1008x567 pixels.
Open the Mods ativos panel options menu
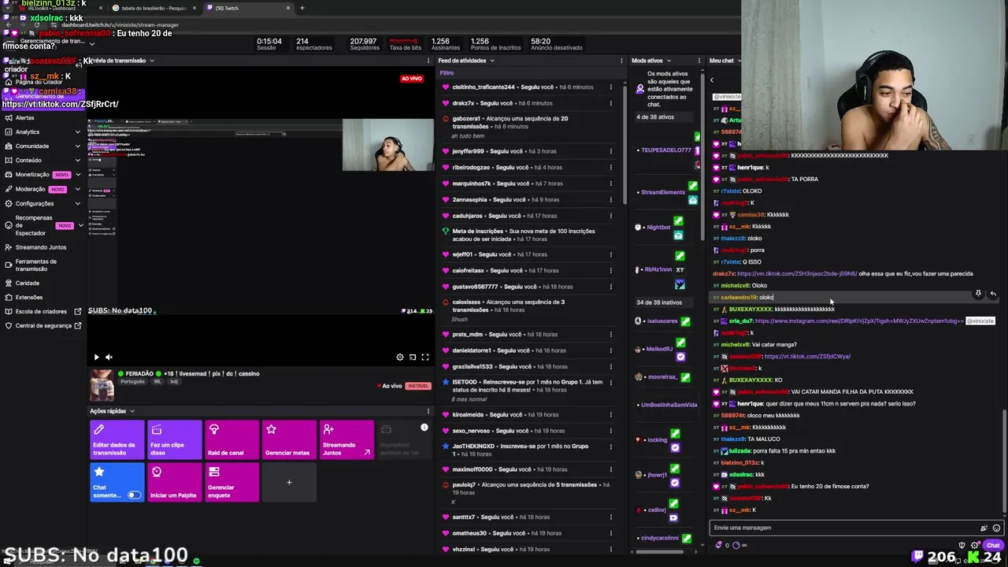[x=699, y=61]
